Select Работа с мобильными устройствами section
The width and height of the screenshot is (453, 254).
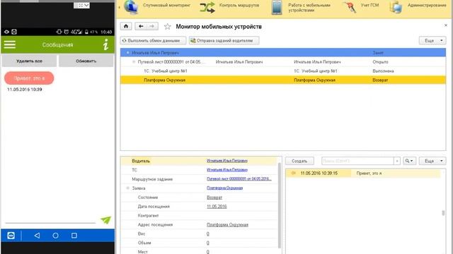point(309,8)
